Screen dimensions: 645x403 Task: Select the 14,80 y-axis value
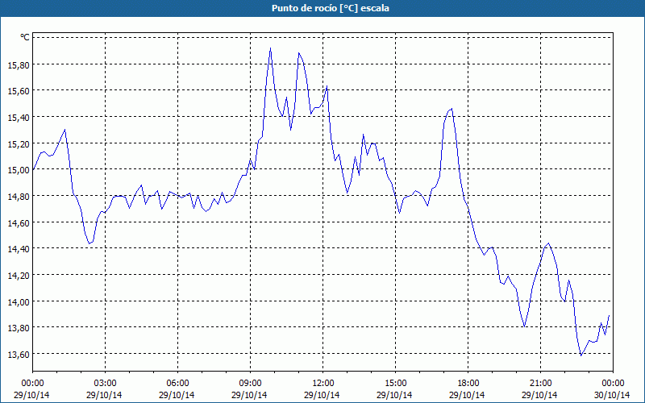(19, 196)
